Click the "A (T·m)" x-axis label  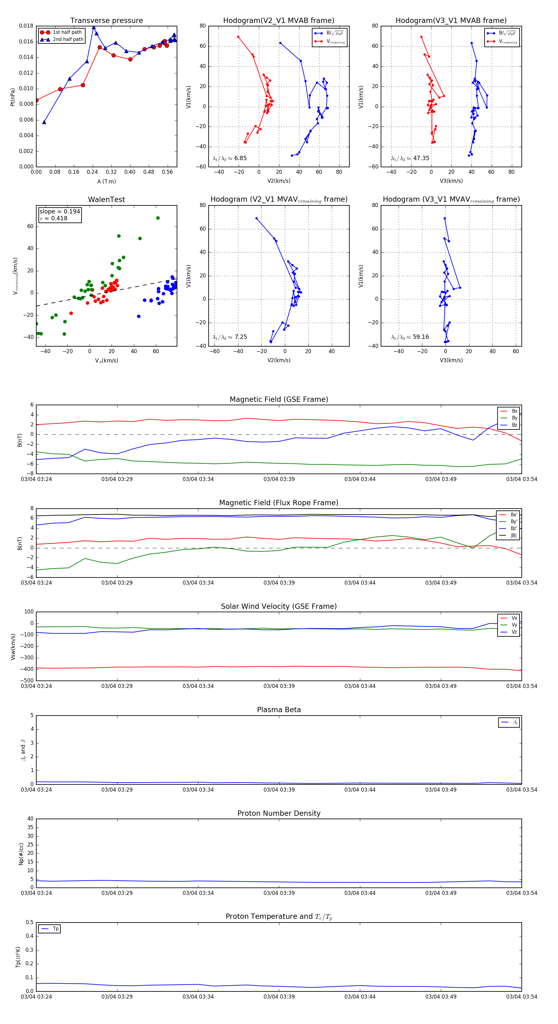point(106,182)
